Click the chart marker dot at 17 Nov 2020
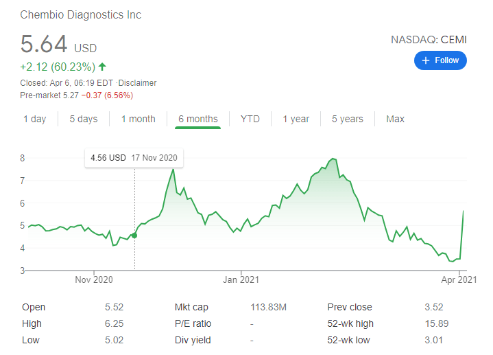 pos(134,236)
